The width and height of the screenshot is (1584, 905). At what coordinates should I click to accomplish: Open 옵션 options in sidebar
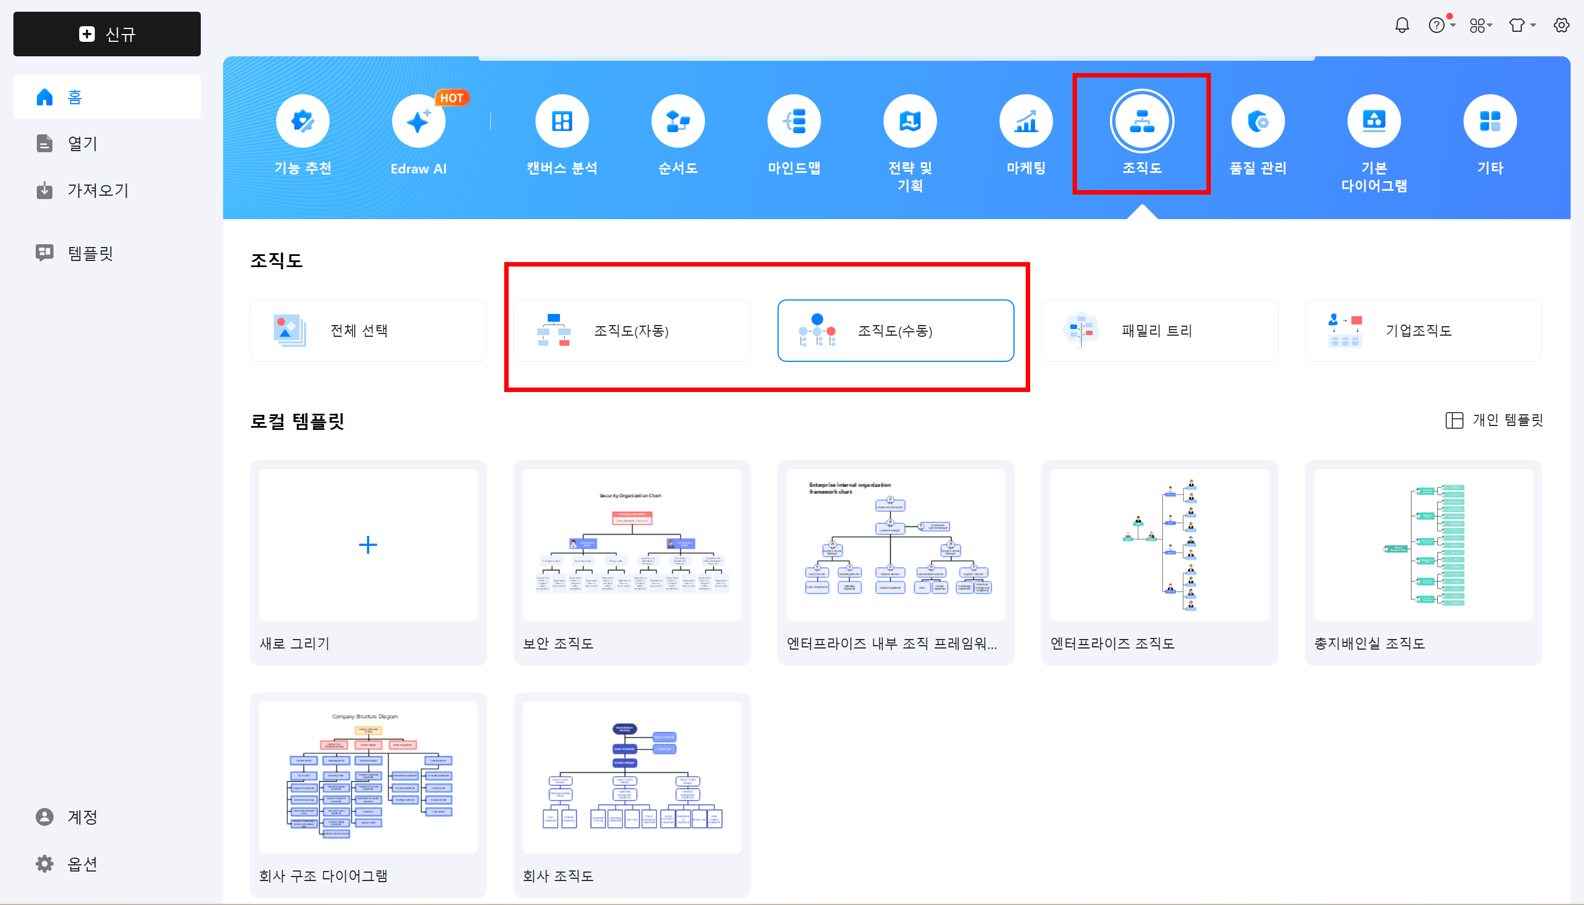click(107, 863)
